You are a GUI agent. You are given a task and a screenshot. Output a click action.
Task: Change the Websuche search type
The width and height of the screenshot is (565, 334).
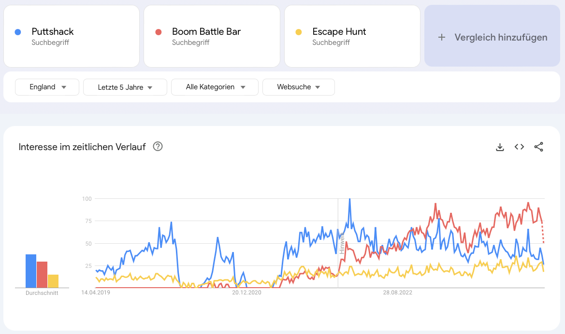pyautogui.click(x=298, y=87)
